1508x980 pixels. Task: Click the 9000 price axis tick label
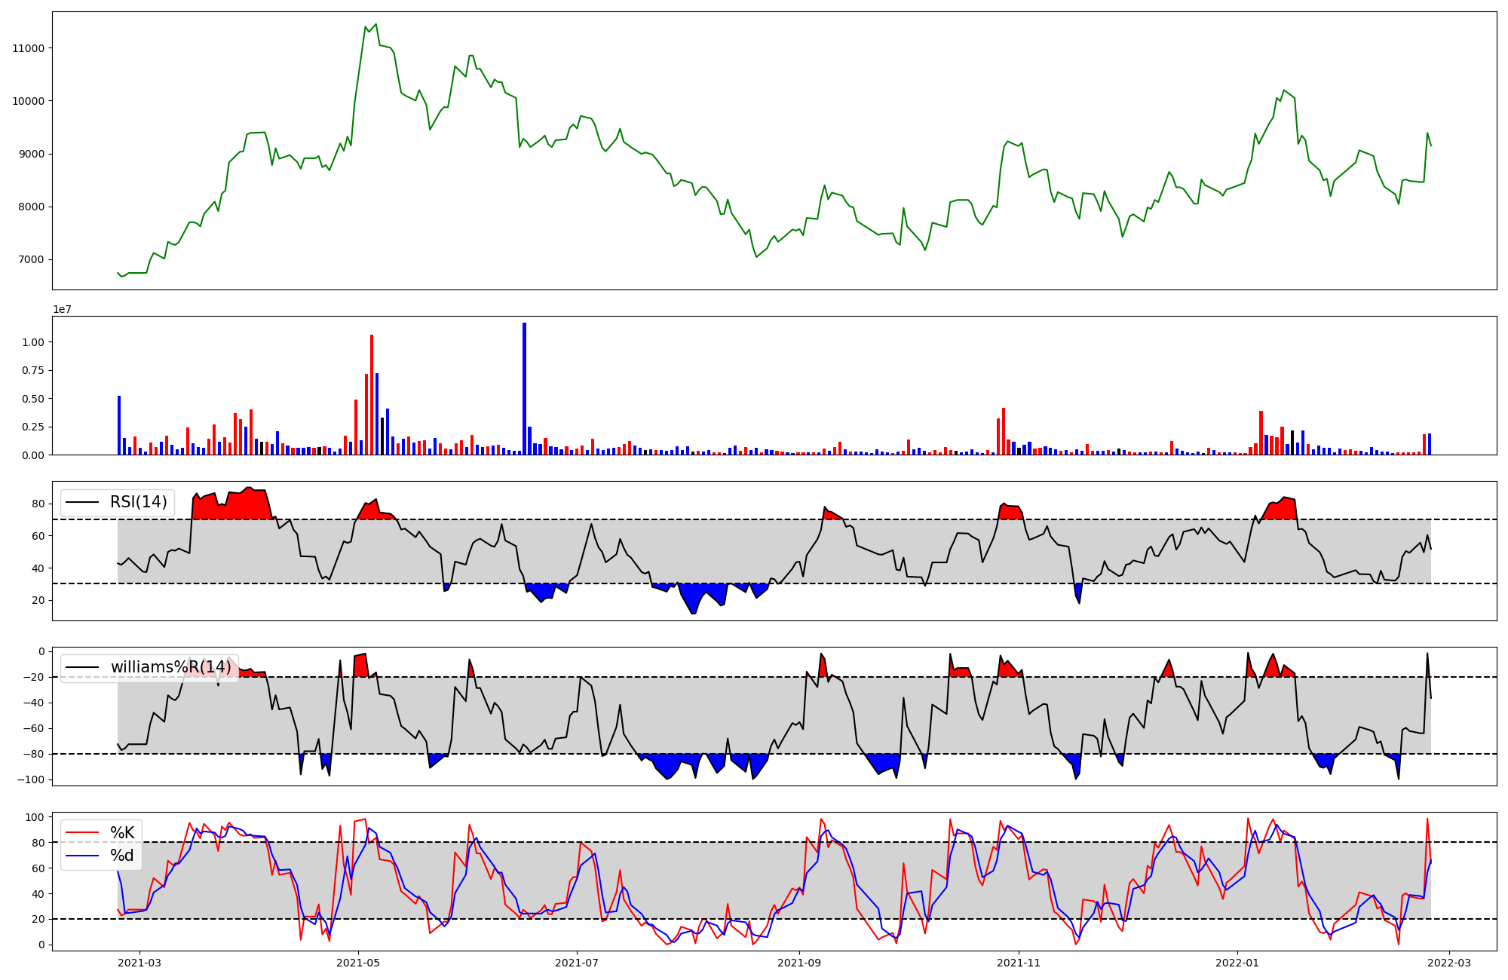click(x=32, y=154)
